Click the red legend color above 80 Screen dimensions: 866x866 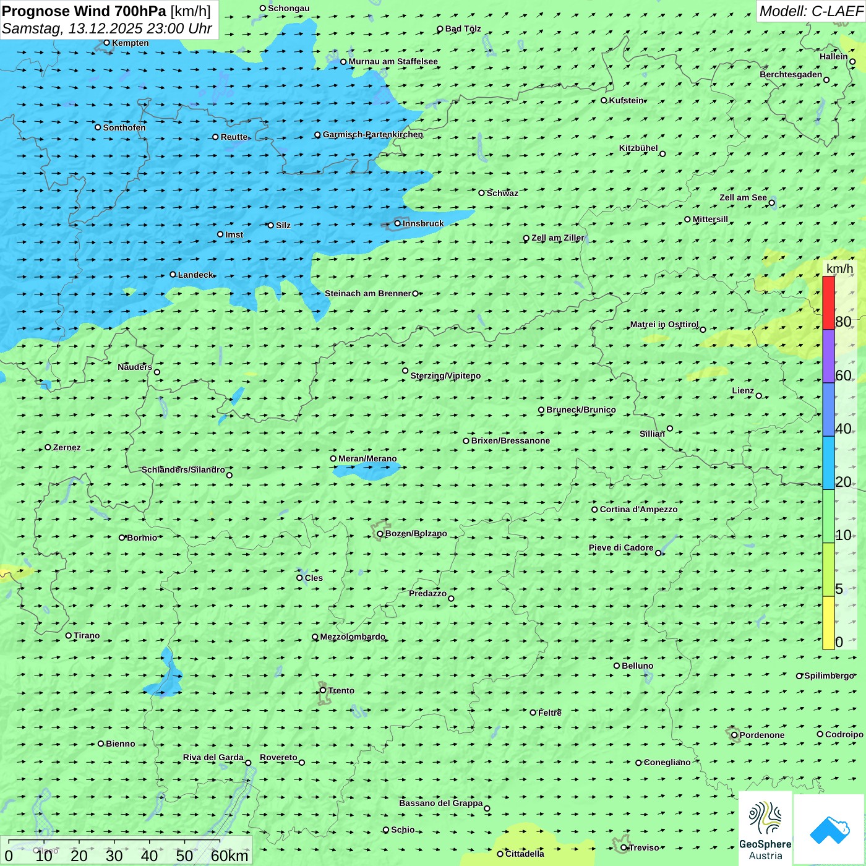[828, 302]
